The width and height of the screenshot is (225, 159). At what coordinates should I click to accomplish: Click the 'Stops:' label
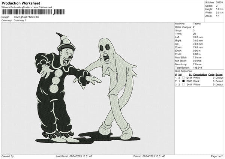(x=178, y=31)
